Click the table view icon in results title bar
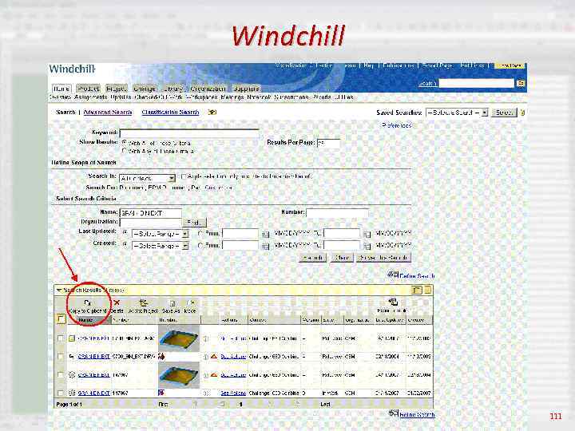This screenshot has height=431, width=575. [x=417, y=291]
